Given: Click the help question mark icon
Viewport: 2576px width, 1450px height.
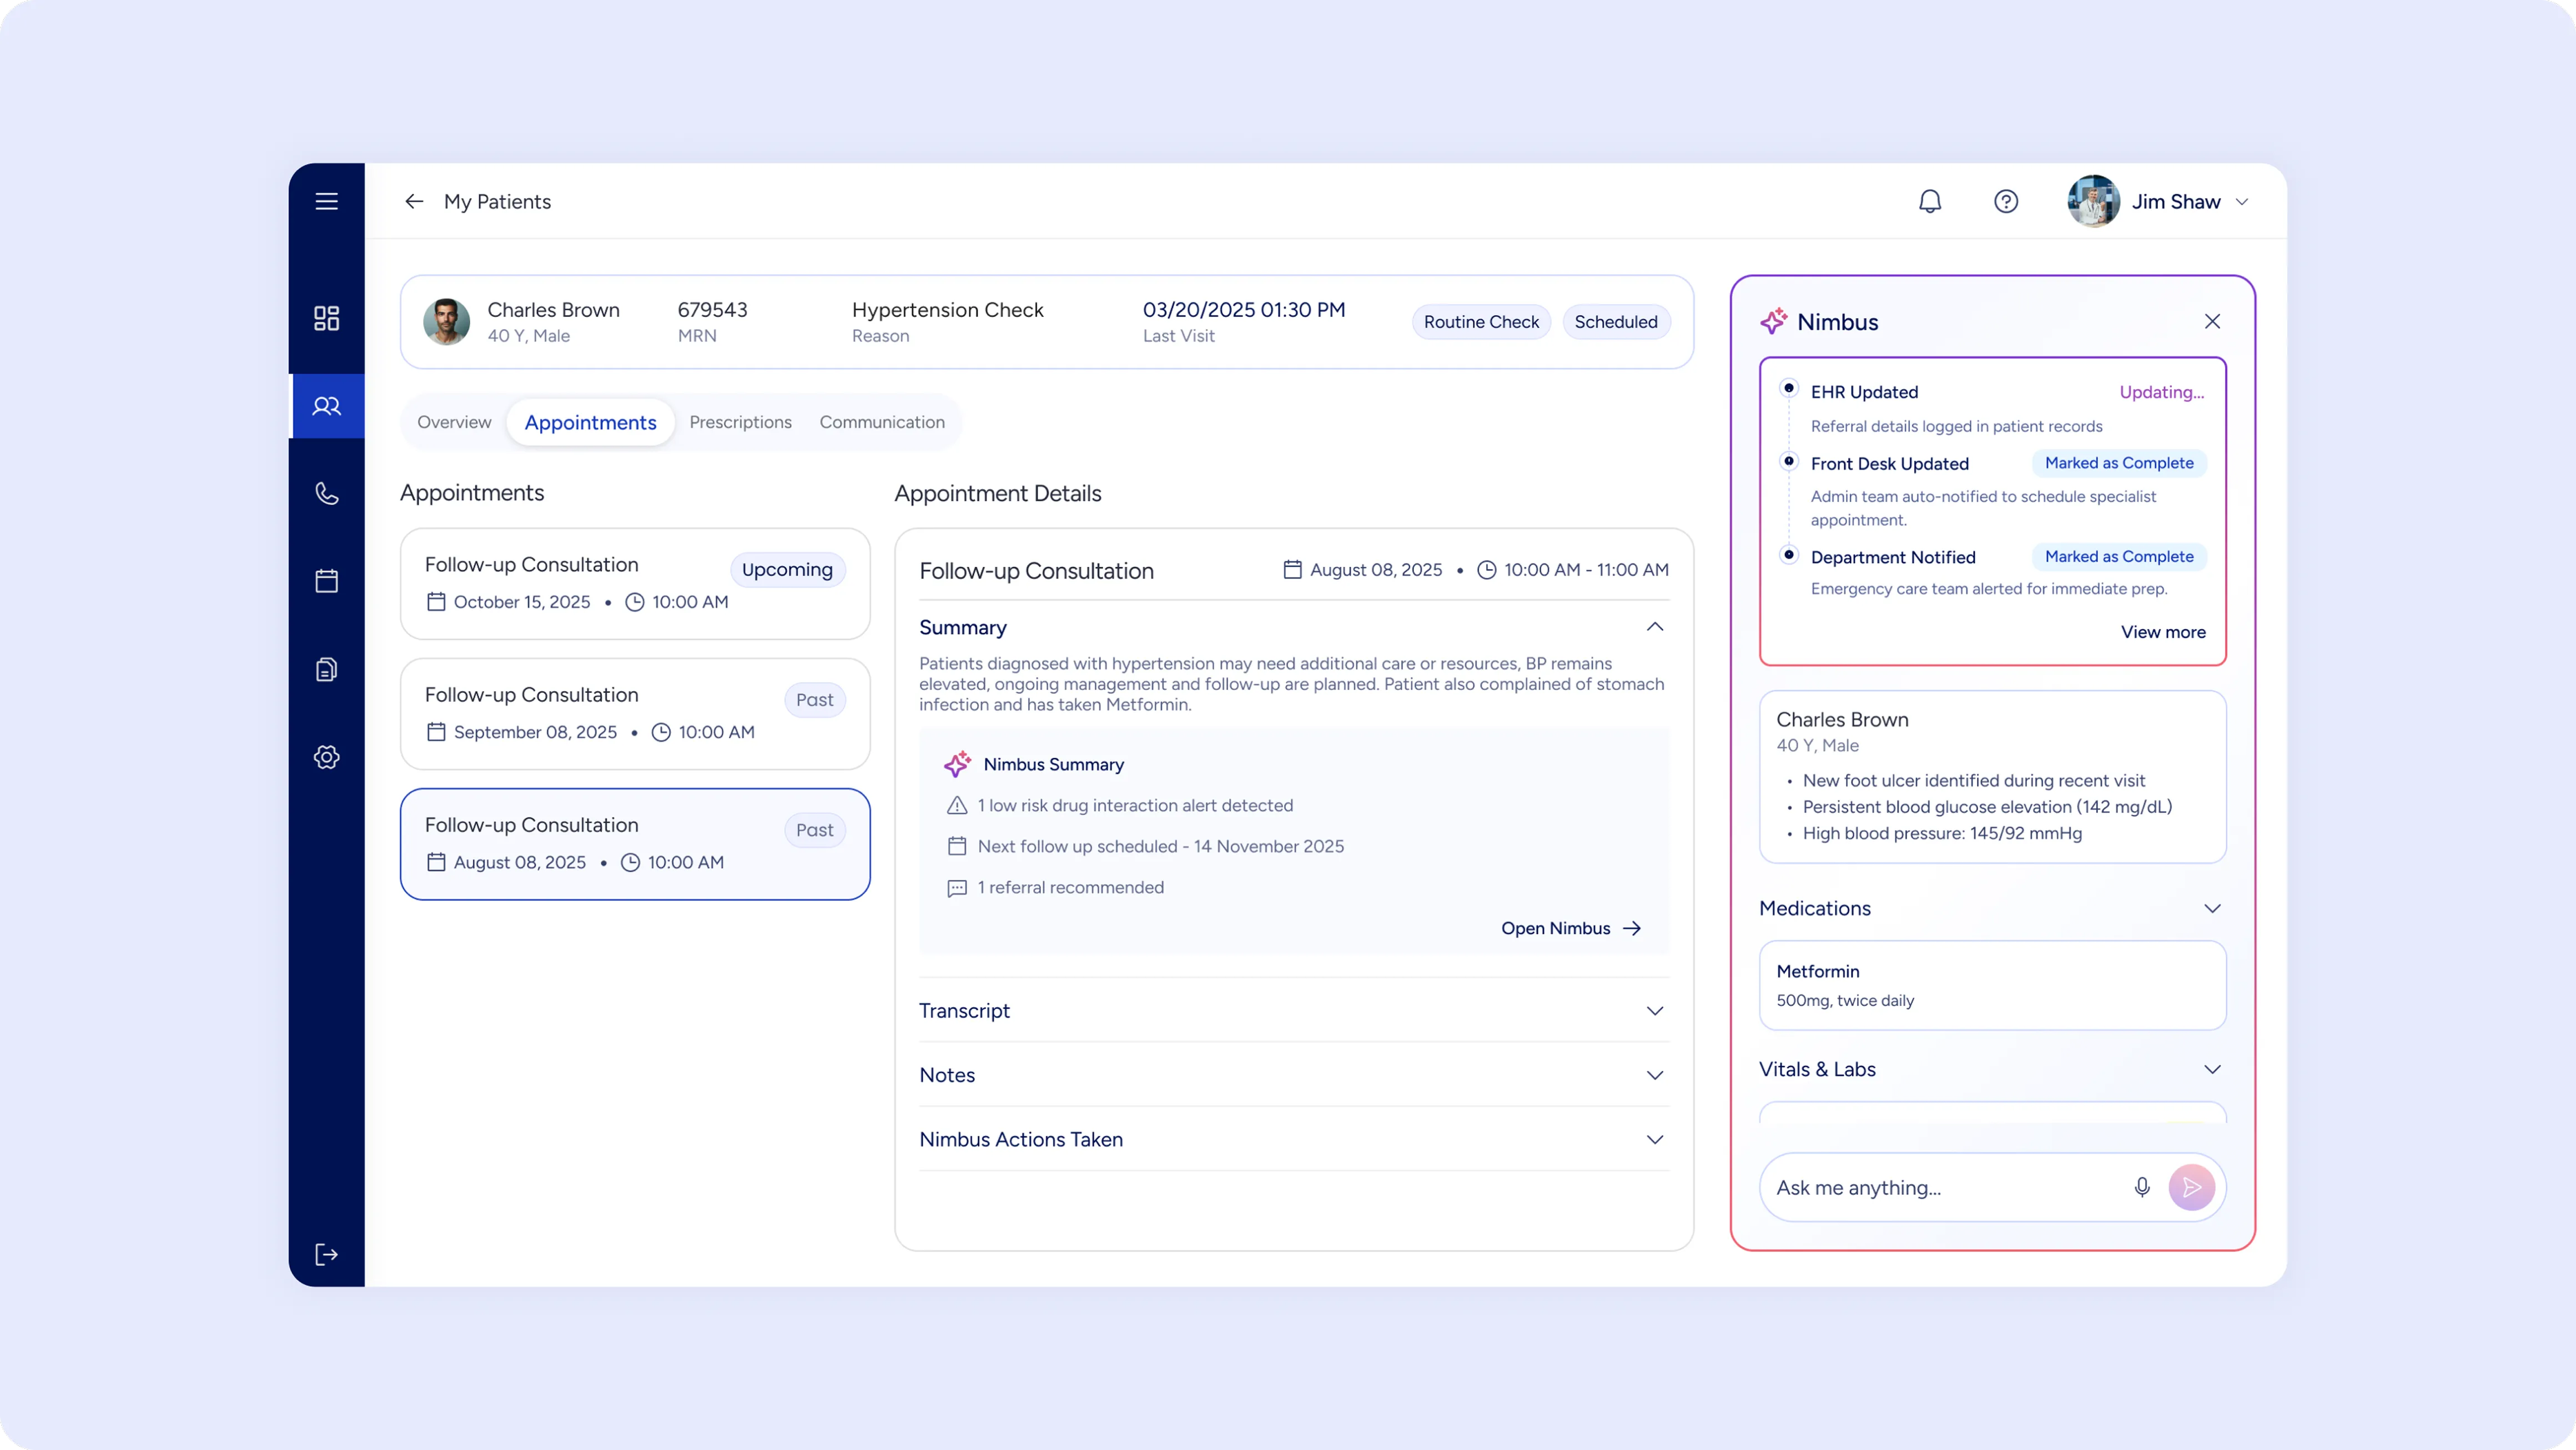Looking at the screenshot, I should (2005, 201).
